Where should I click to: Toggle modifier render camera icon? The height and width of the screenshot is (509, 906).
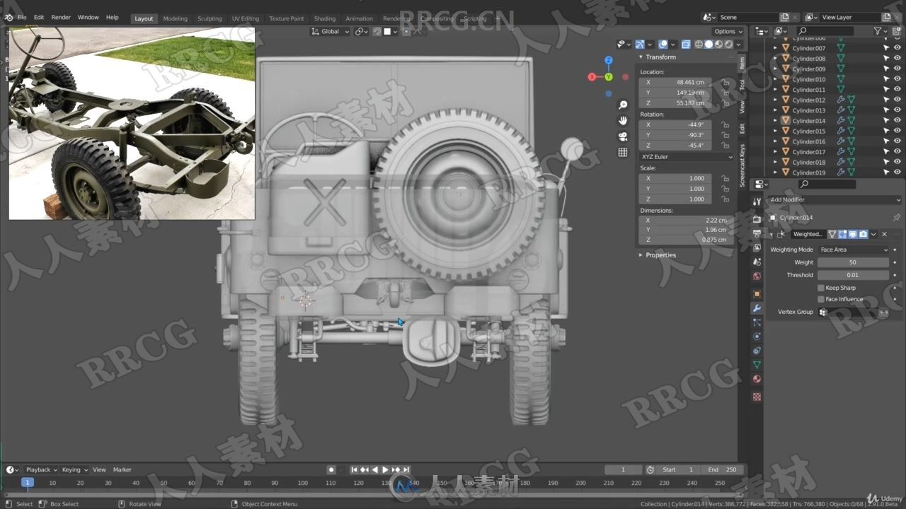pyautogui.click(x=863, y=234)
